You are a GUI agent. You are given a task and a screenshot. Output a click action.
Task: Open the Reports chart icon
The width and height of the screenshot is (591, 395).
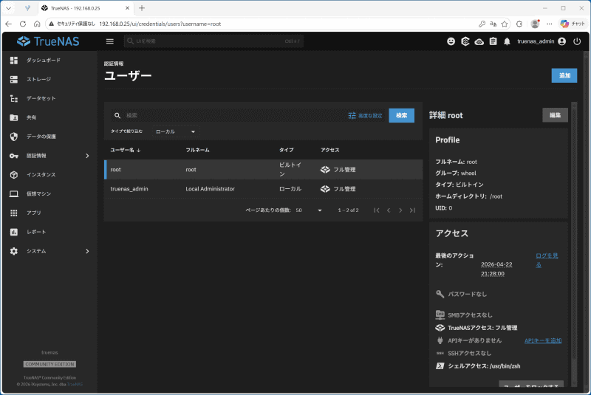[14, 232]
